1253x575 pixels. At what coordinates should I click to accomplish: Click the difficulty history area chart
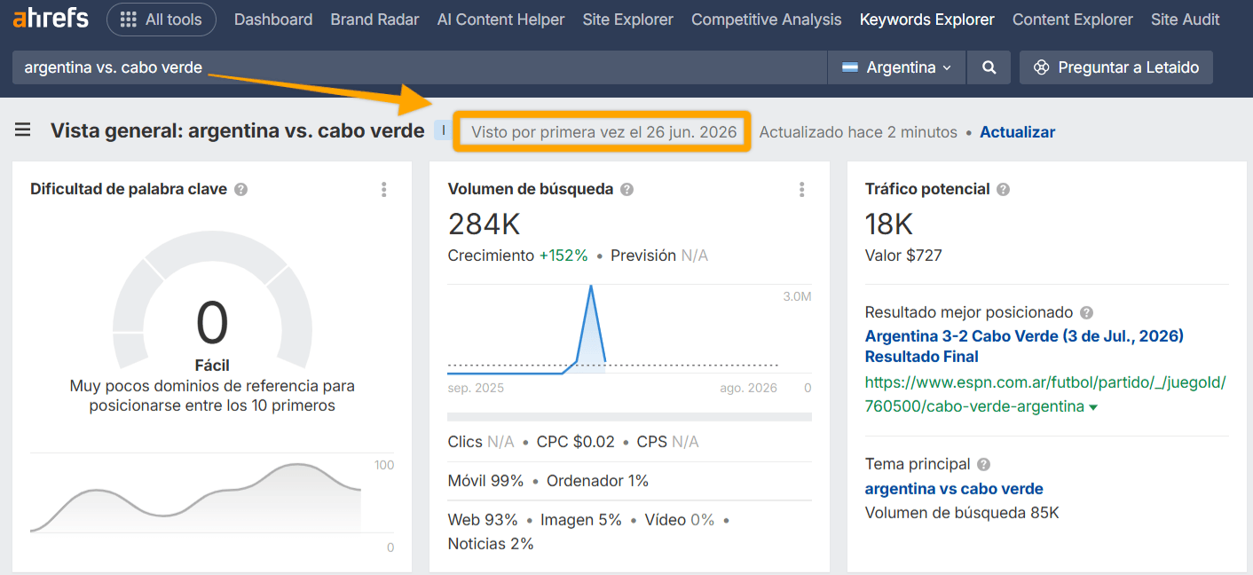[x=195, y=498]
